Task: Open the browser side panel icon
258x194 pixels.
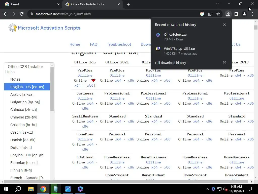Action: point(236,14)
